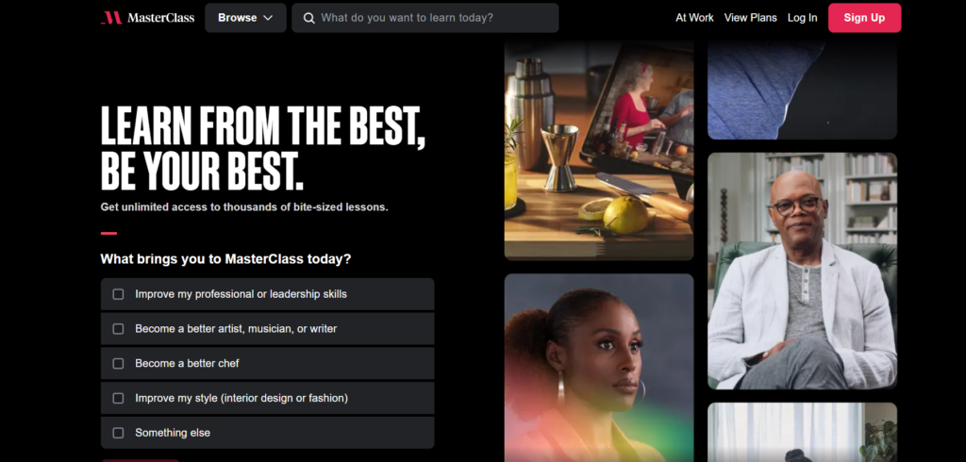
Task: Click the search magnifier icon
Action: pyautogui.click(x=309, y=18)
